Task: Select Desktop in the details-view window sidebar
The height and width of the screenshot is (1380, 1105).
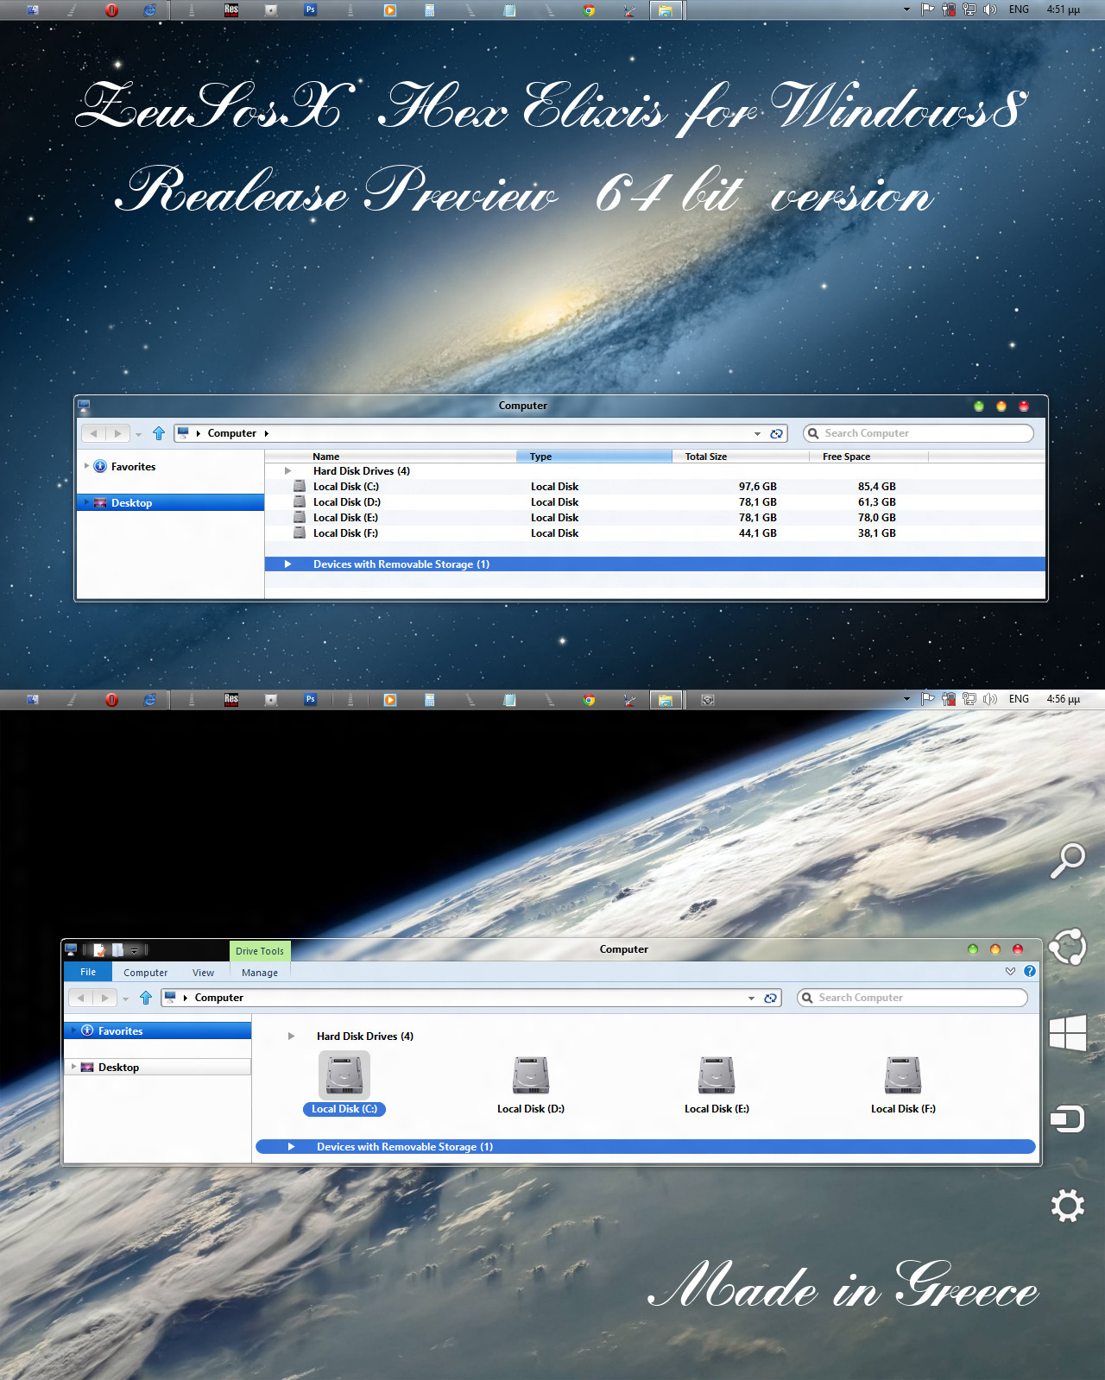Action: click(170, 503)
